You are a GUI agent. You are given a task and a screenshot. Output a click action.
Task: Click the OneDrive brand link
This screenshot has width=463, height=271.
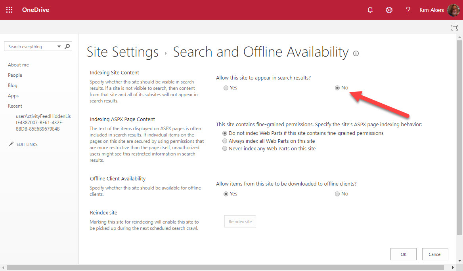(x=36, y=10)
